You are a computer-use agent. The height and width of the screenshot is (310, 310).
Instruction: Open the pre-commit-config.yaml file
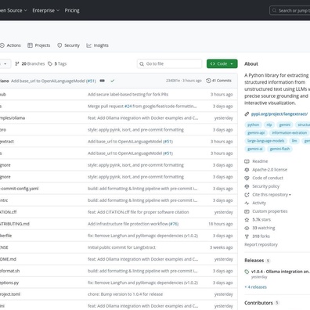coord(20,189)
